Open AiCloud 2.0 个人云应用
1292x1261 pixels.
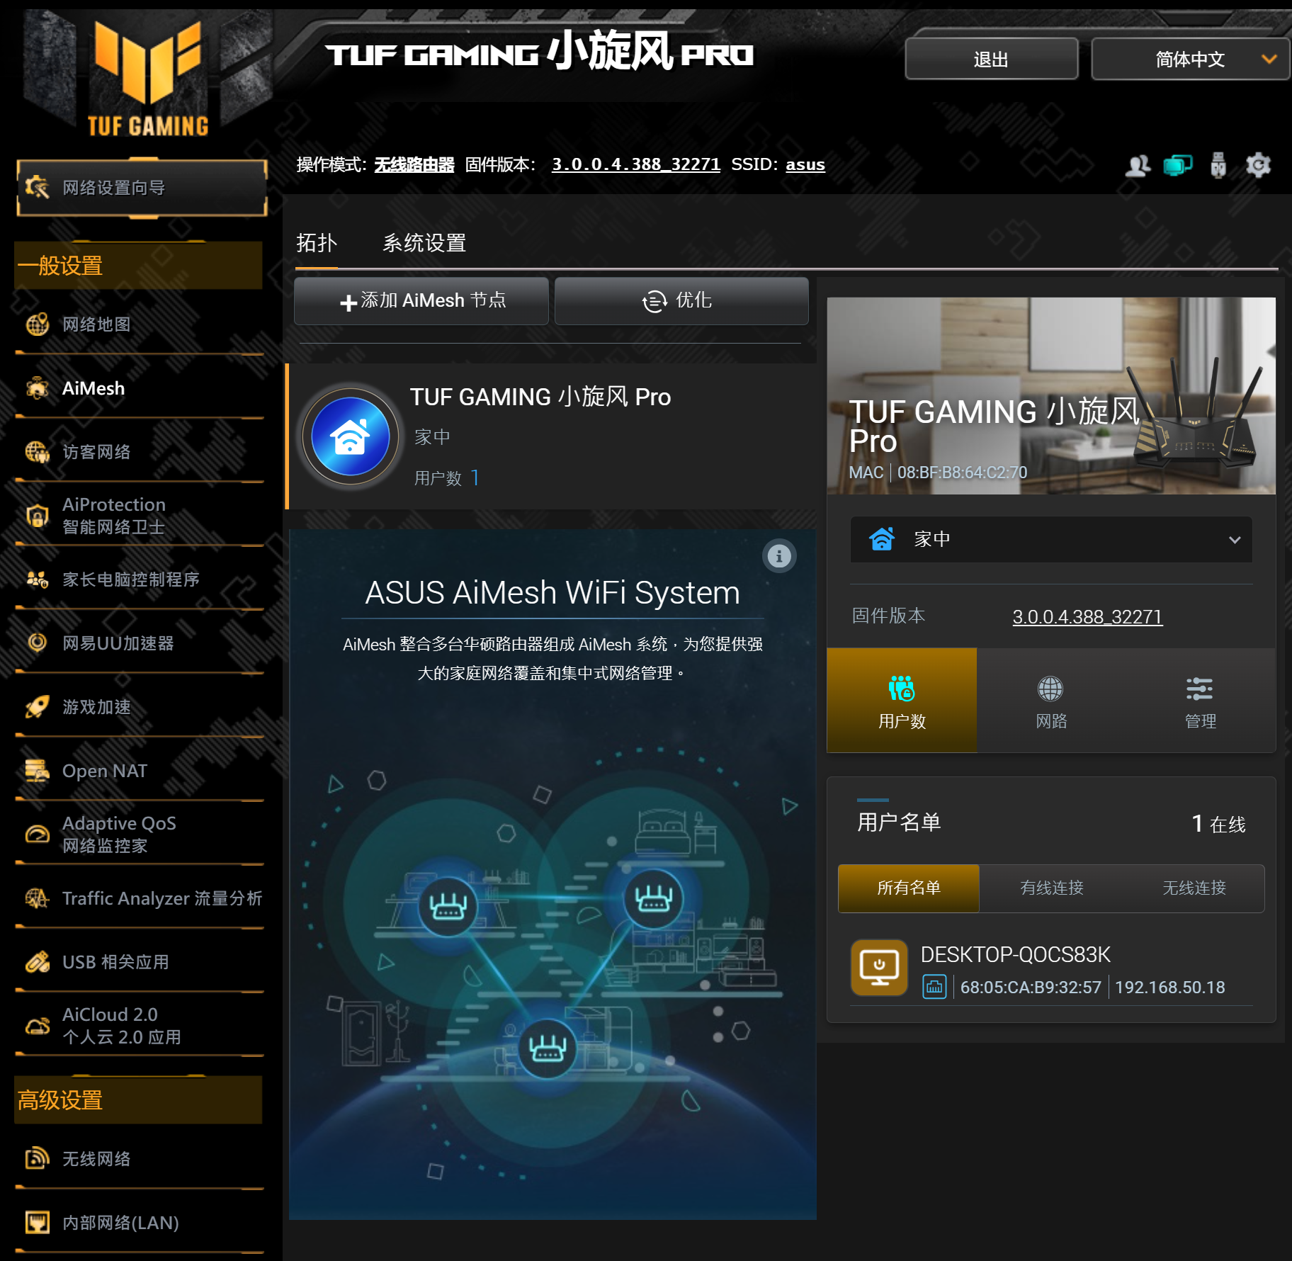(140, 1026)
